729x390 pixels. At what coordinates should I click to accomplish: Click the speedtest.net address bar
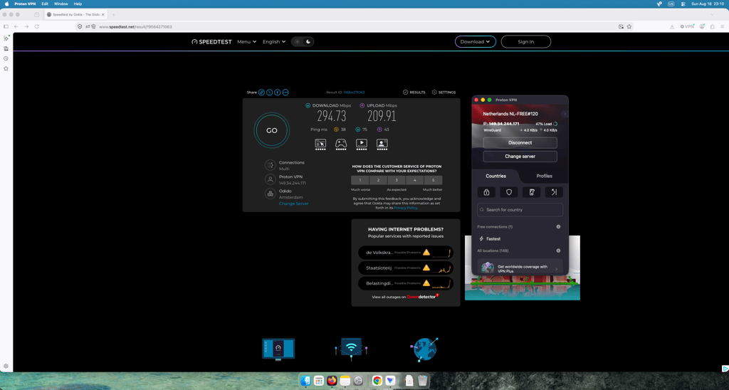(356, 26)
